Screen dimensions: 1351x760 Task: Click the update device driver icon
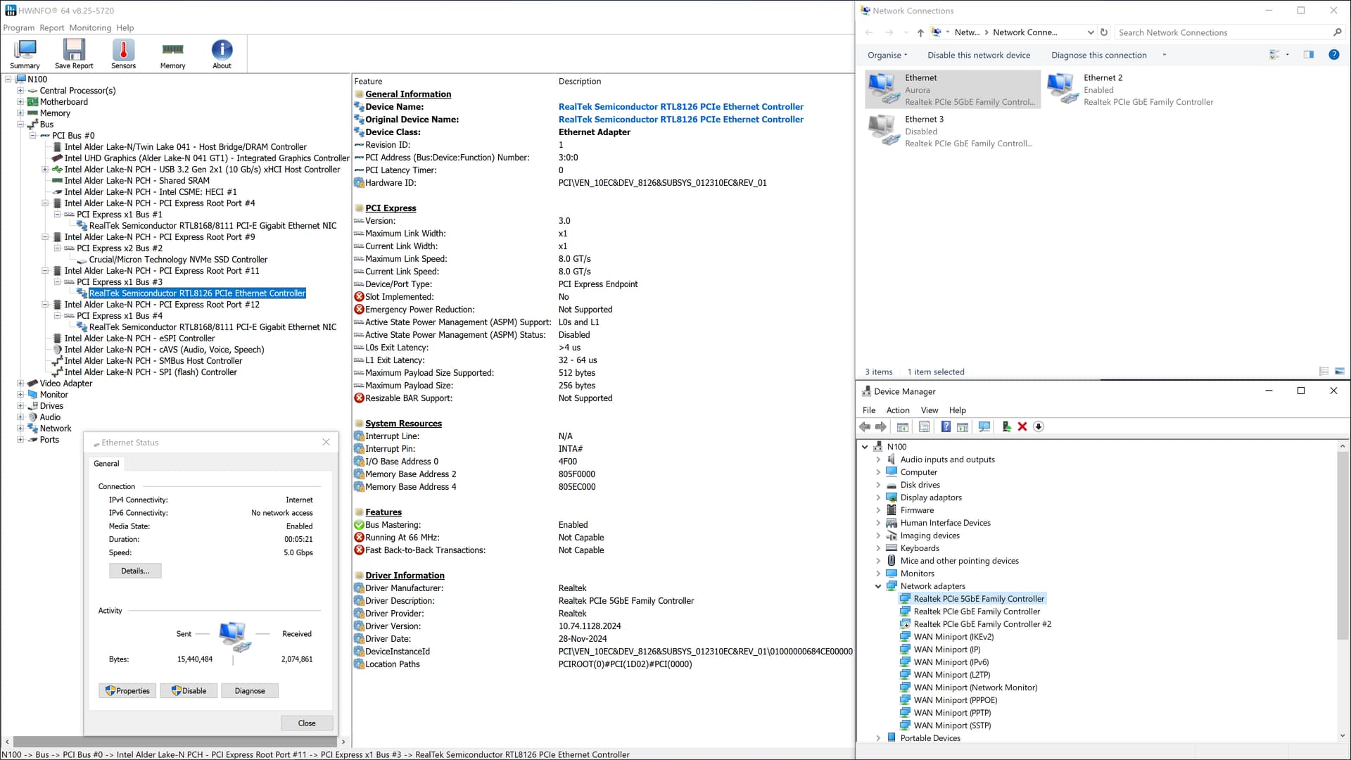click(x=1006, y=426)
